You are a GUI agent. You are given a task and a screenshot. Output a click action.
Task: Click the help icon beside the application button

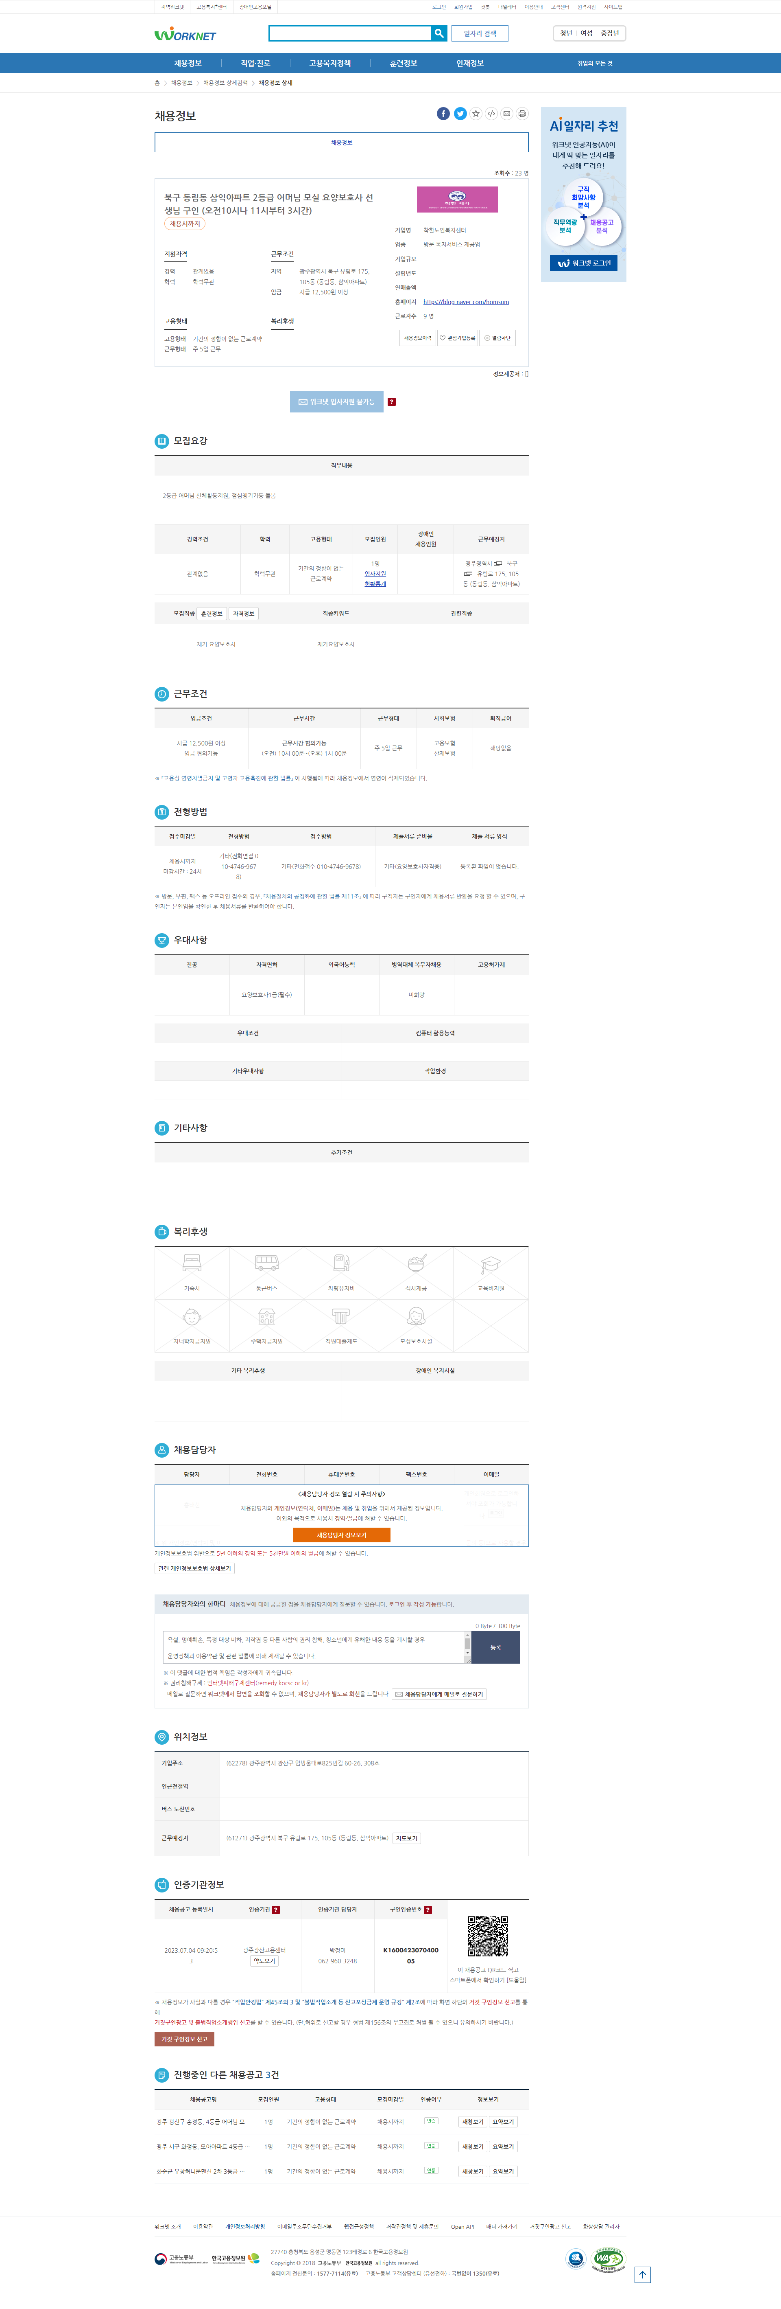click(391, 401)
